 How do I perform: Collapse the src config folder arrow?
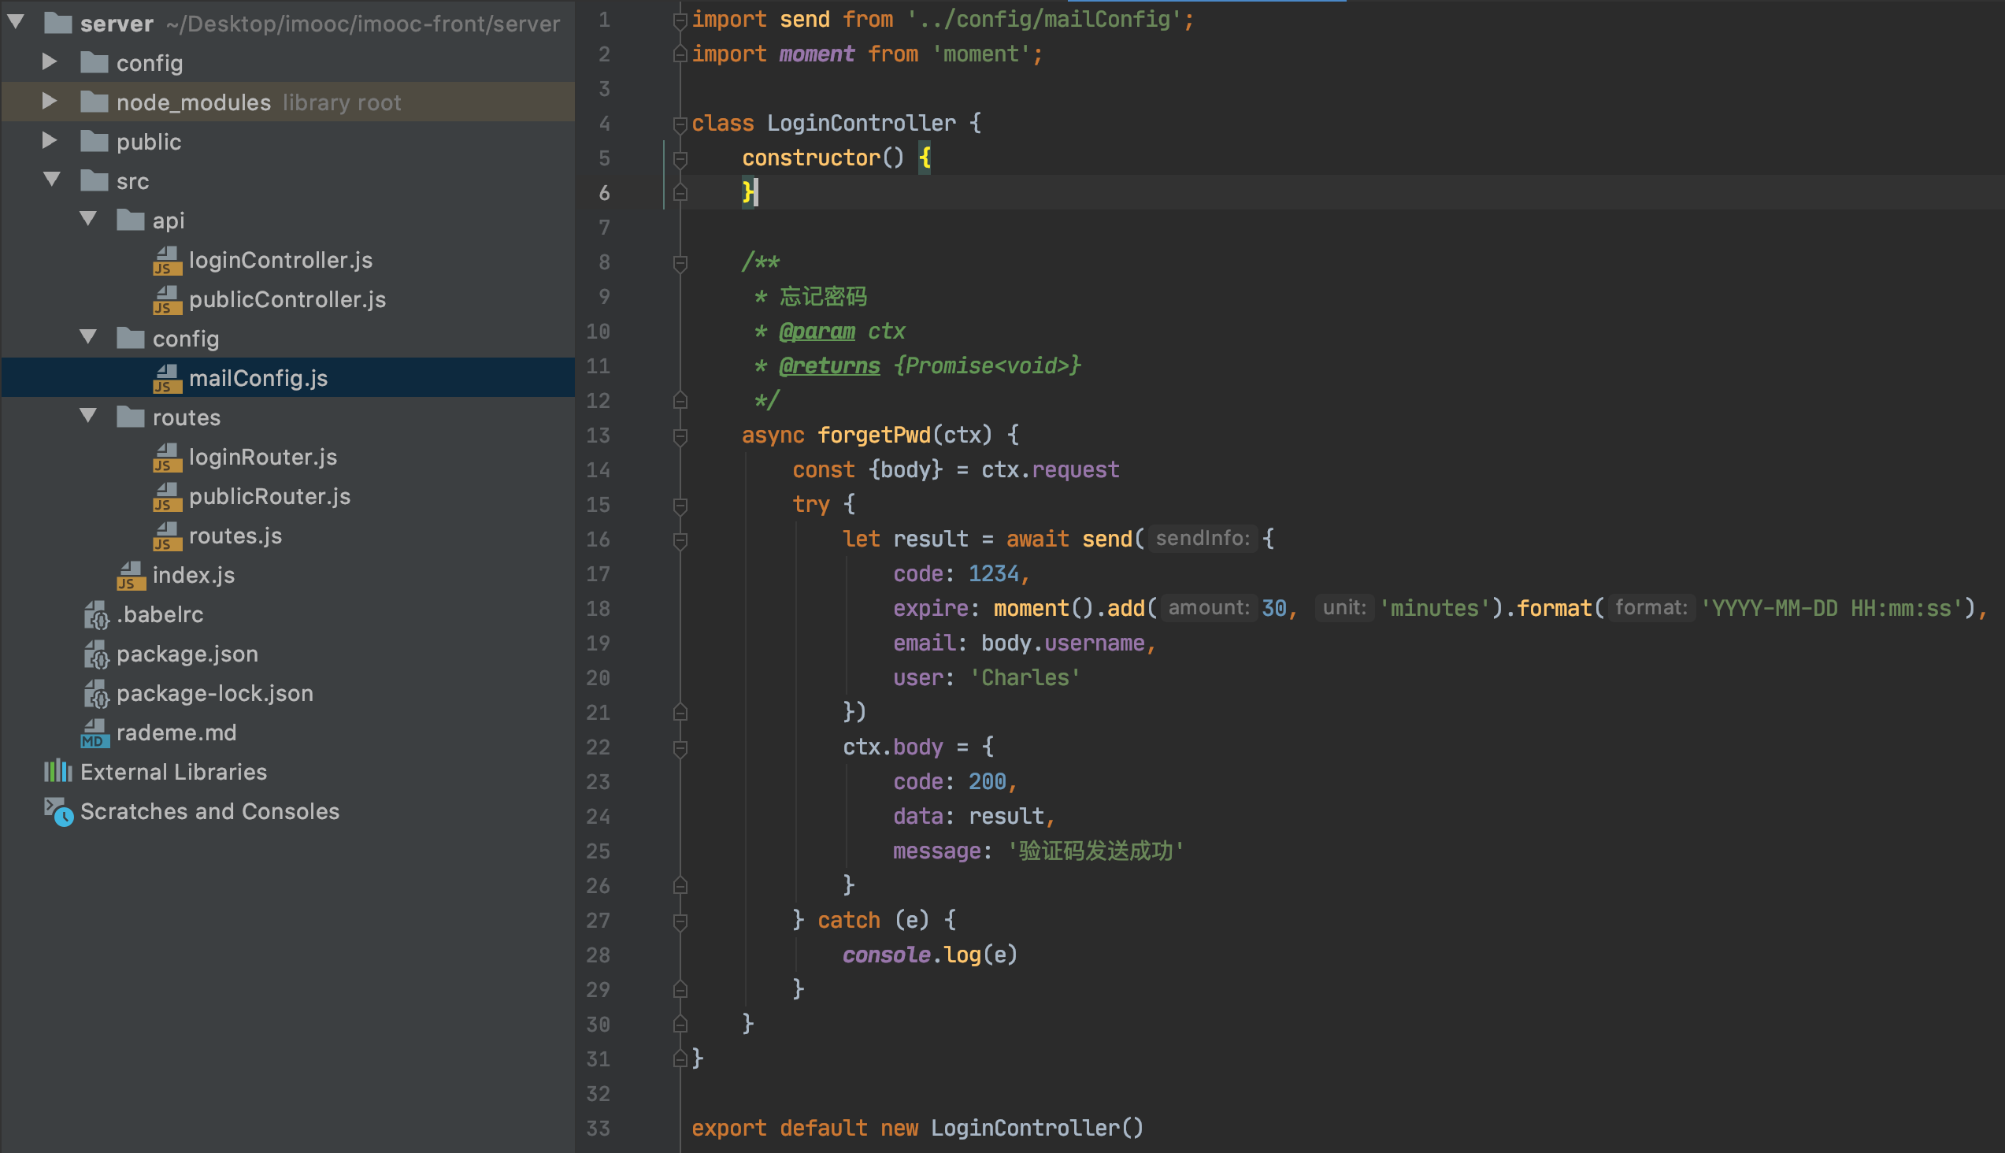(x=89, y=337)
